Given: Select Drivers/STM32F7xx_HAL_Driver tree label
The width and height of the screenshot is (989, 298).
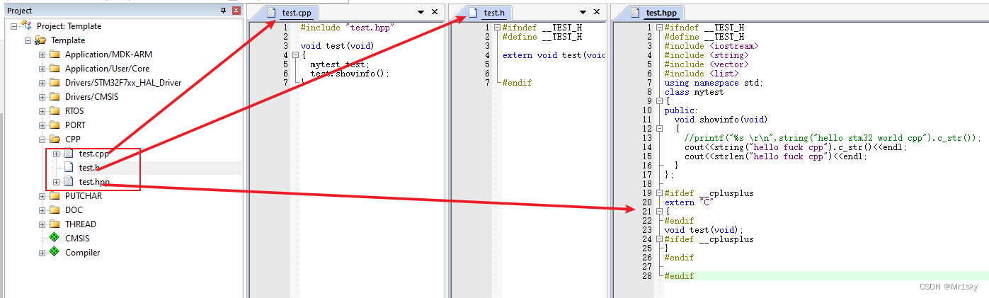Looking at the screenshot, I should (123, 83).
